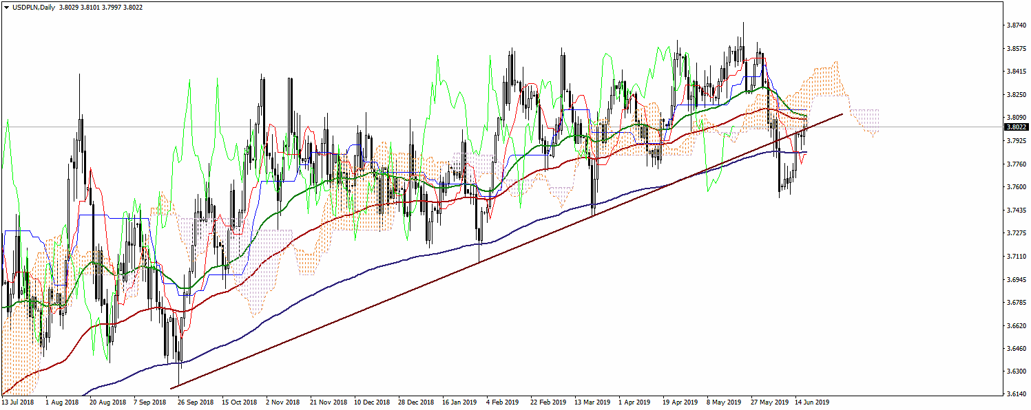
Task: Click the 13 Jul 2018 date label
Action: click(x=18, y=402)
